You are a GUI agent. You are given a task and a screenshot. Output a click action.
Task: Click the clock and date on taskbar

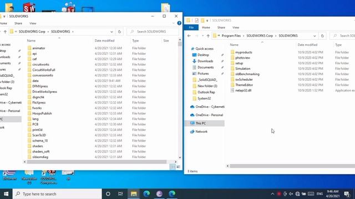coord(333,194)
